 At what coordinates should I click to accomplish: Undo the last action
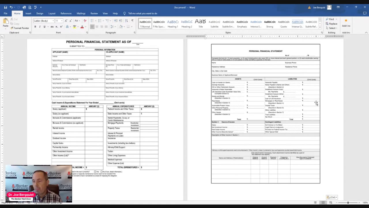tap(11, 7)
